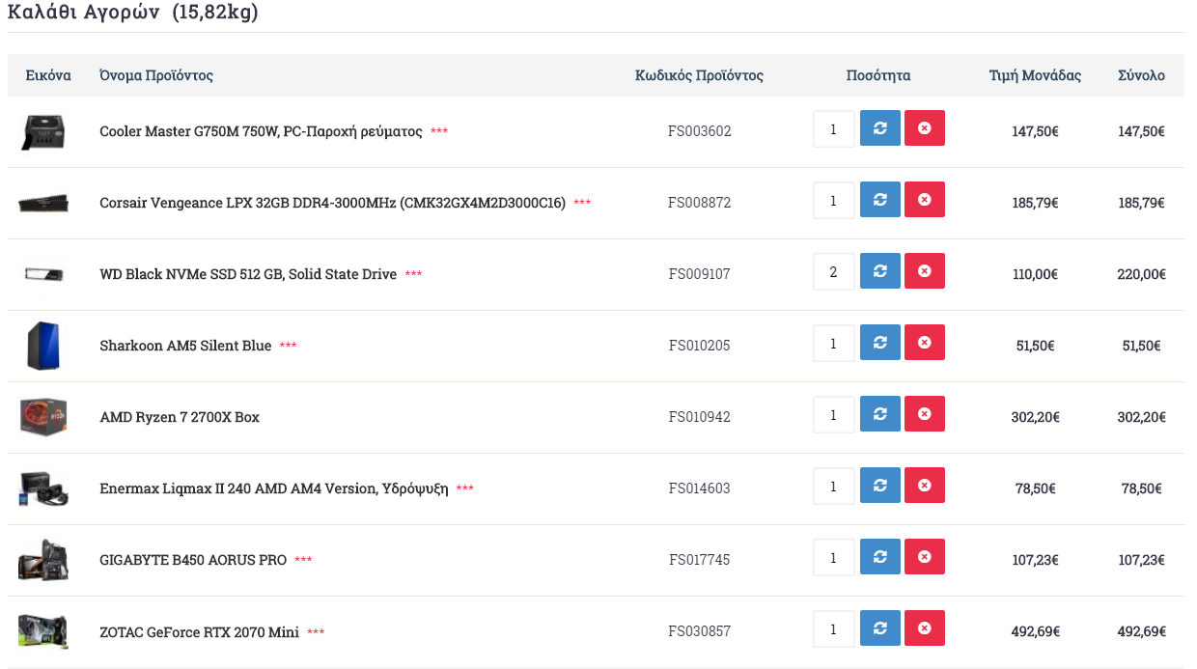
Task: Click unit price 110,00€
Action: tap(1035, 274)
